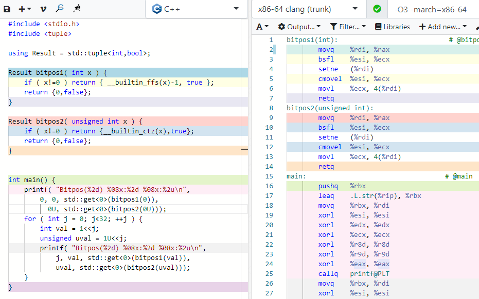The width and height of the screenshot is (479, 299).
Task: Click the "for ( int j = 0; j<32; ++j )" line
Action: 83,219
